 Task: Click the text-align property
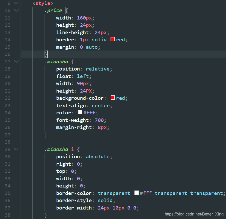(x=71, y=106)
